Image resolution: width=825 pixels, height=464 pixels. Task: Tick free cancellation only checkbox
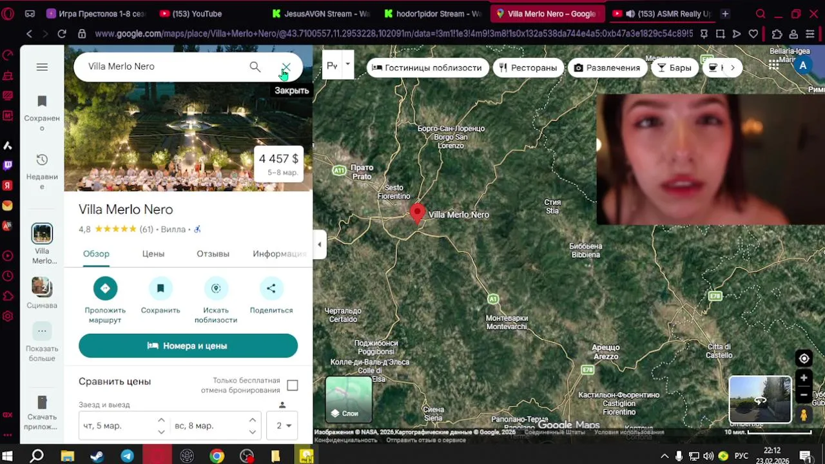pos(293,385)
